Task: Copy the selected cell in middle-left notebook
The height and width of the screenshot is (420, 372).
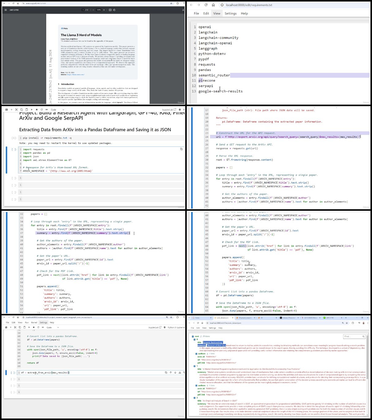Action: coord(21,110)
